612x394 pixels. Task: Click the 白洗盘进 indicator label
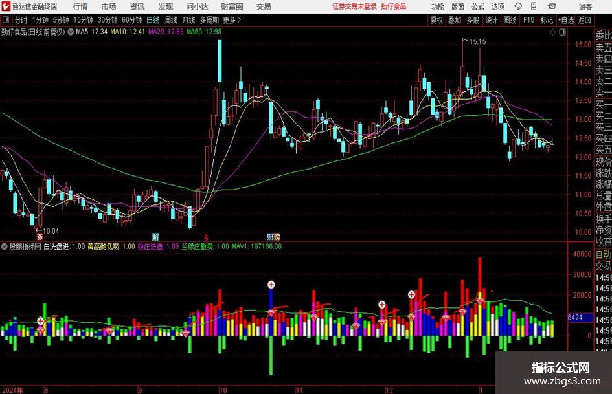point(56,246)
